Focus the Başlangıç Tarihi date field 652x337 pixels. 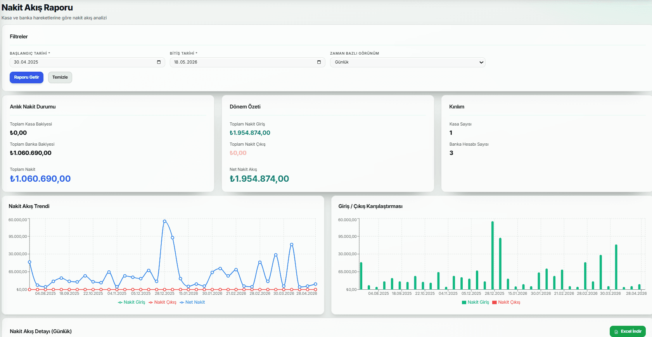(87, 62)
